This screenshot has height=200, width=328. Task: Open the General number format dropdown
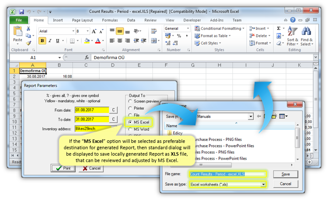188,28
